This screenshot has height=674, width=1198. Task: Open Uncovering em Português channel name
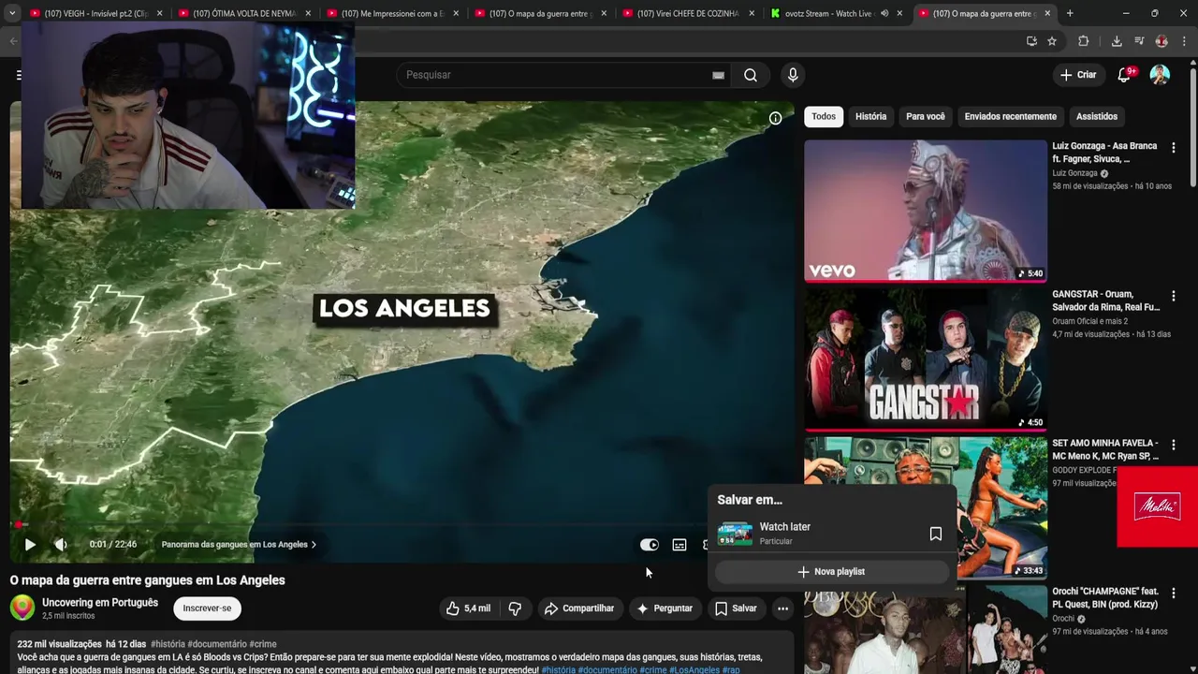coord(100,603)
